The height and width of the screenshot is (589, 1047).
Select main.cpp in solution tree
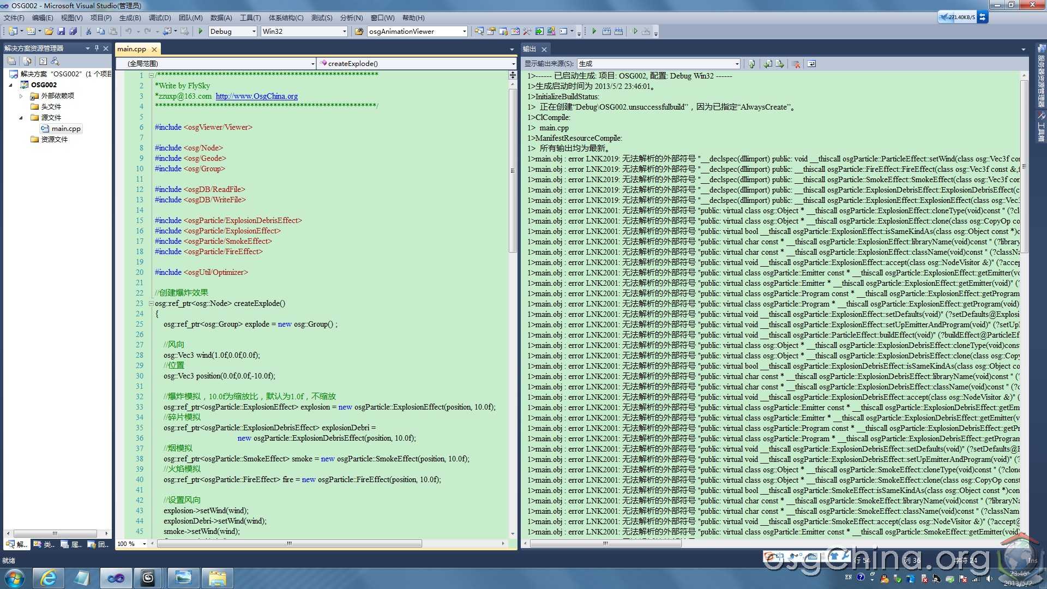click(x=61, y=129)
